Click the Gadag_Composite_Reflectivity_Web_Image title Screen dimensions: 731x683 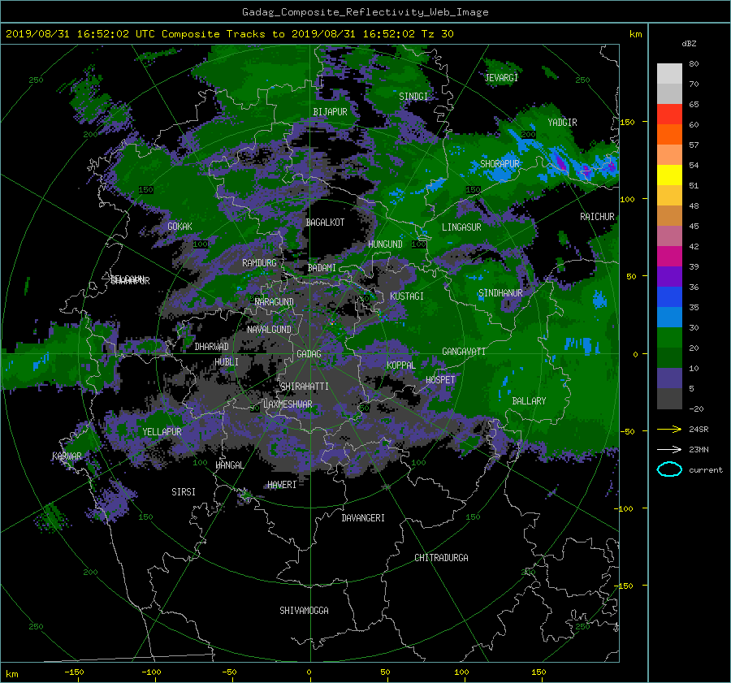click(365, 12)
